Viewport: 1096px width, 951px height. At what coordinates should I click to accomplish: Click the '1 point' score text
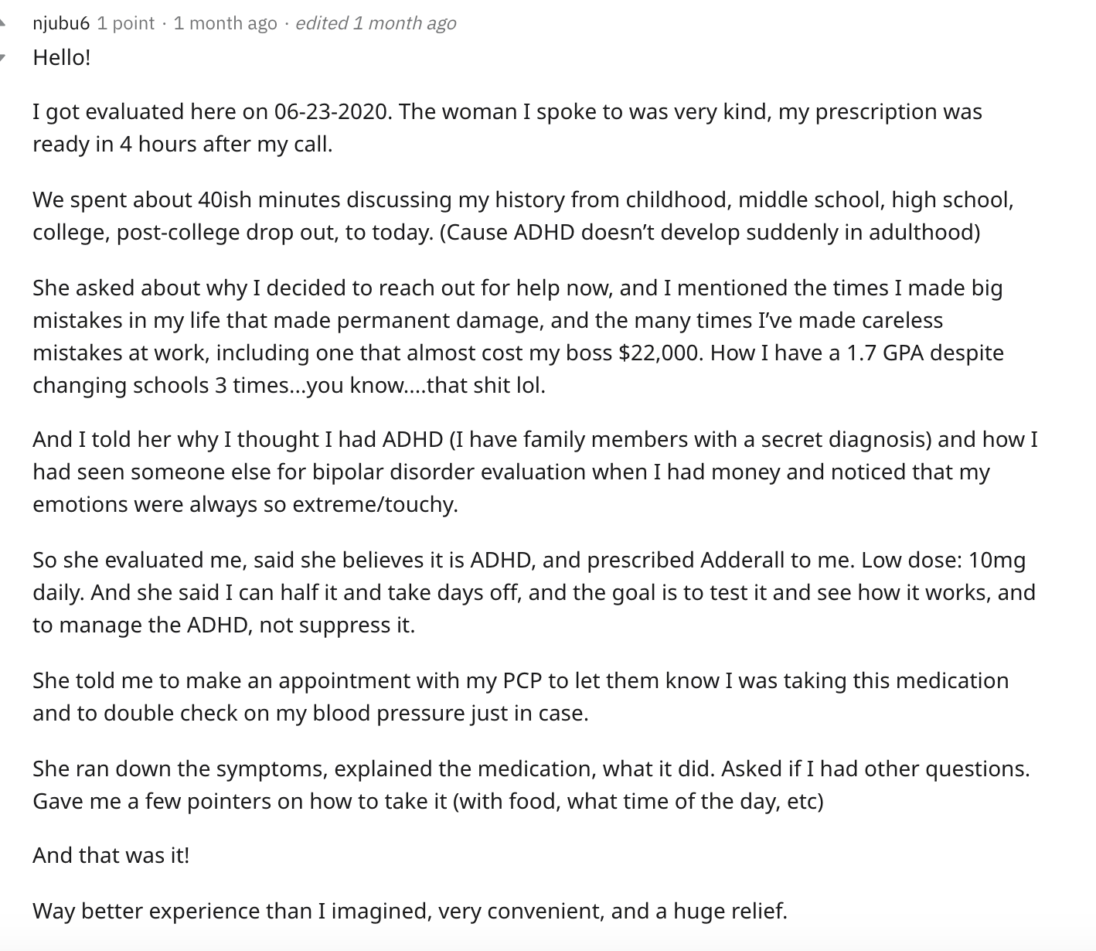[126, 23]
